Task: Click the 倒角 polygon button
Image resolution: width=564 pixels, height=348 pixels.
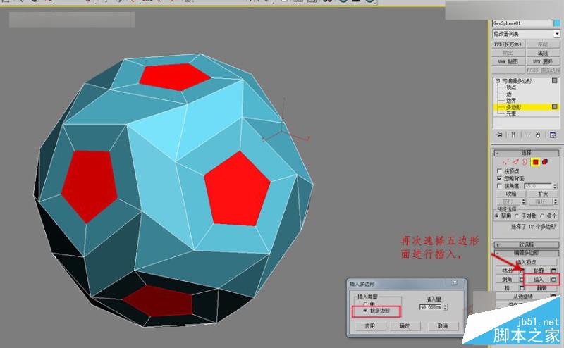Action: pyautogui.click(x=508, y=280)
